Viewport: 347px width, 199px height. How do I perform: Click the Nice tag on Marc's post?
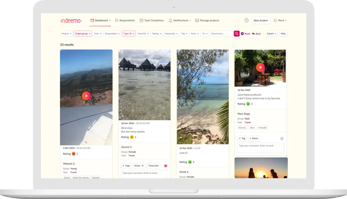pos(252,128)
